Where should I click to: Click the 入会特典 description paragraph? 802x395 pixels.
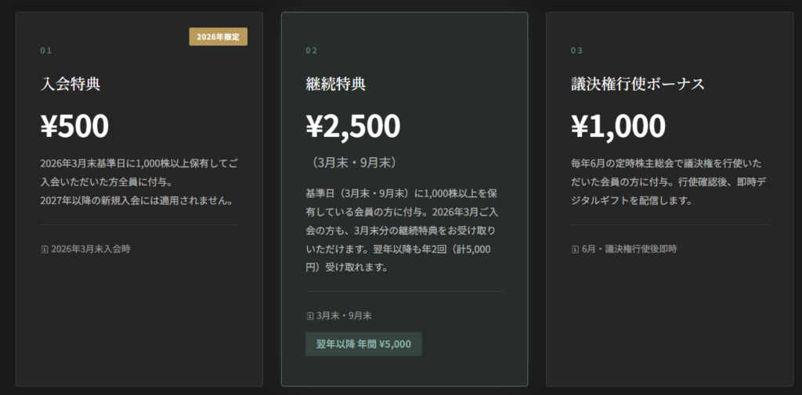click(139, 181)
